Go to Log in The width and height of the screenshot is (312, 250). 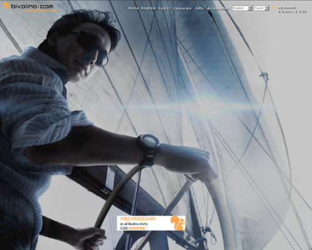[164, 8]
